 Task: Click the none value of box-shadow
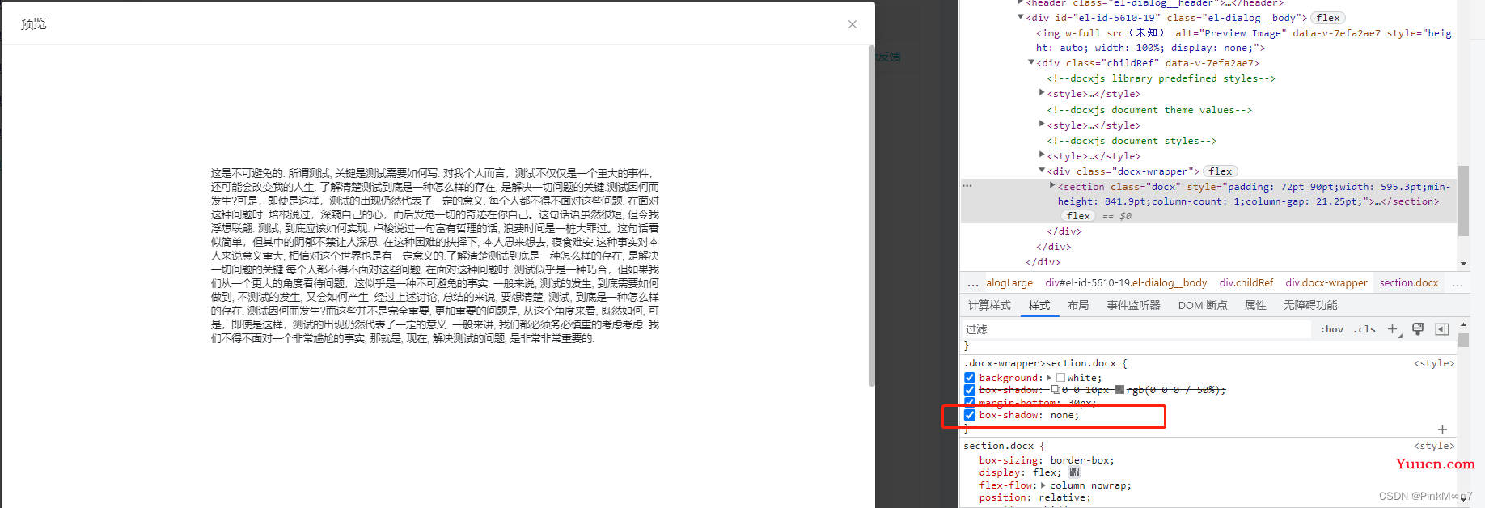(x=1061, y=415)
